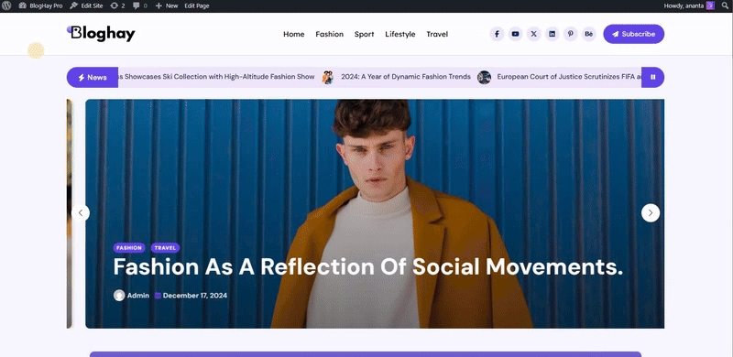Open the New content menu in admin bar
This screenshot has height=357, width=733.
pyautogui.click(x=167, y=6)
